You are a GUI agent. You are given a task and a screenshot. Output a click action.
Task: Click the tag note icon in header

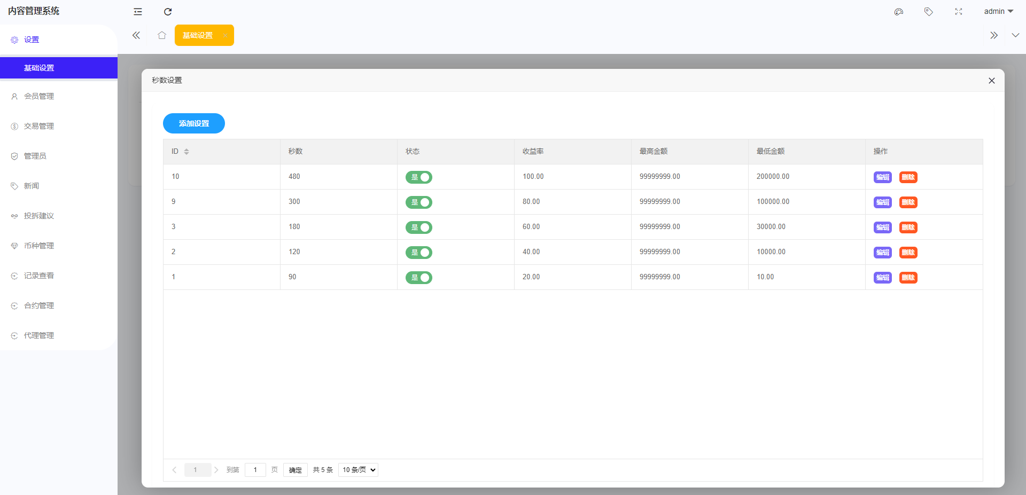929,12
